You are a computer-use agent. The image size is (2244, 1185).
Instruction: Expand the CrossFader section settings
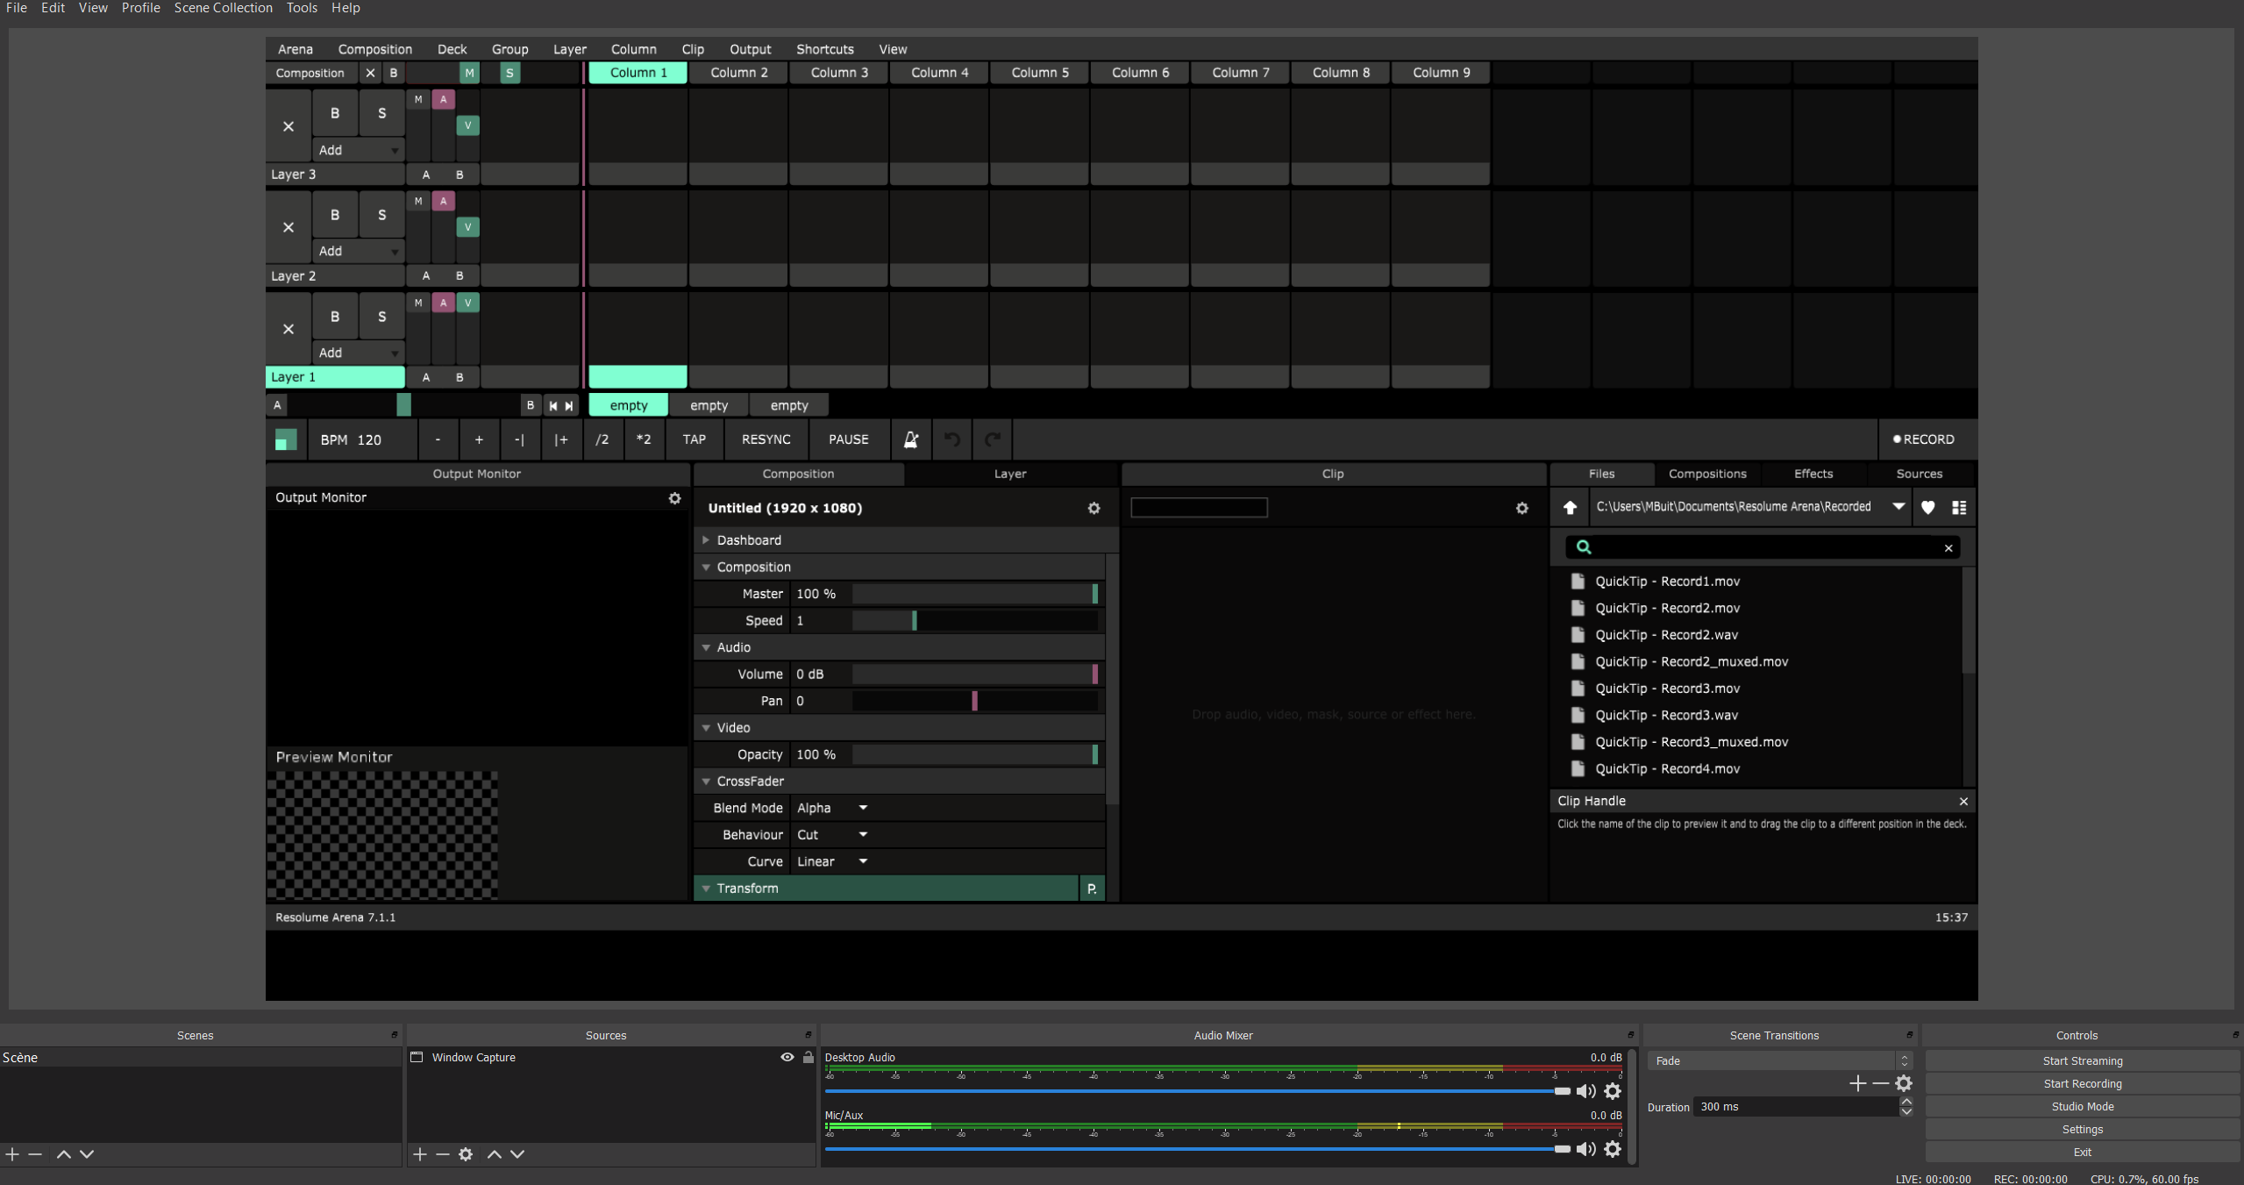coord(708,782)
